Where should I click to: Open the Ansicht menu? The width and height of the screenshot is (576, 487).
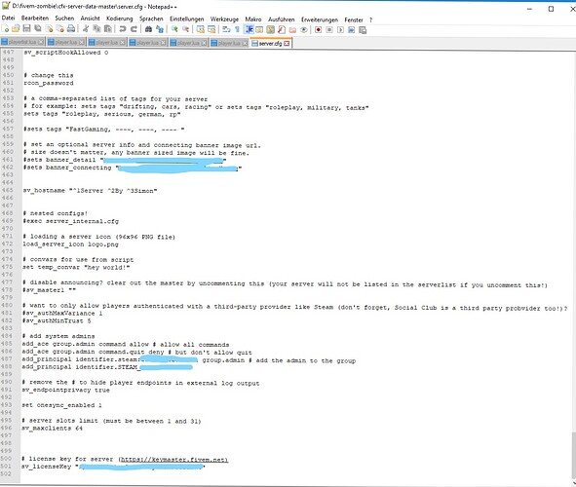(x=90, y=18)
